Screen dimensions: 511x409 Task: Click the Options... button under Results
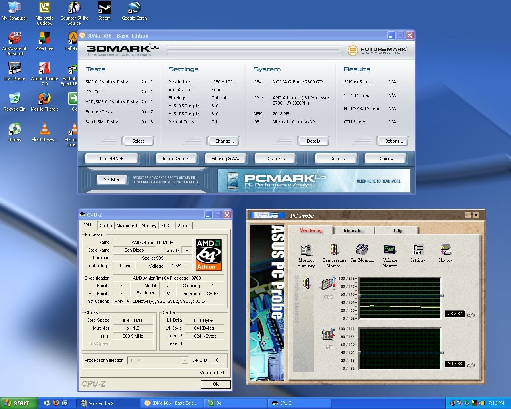coord(394,141)
